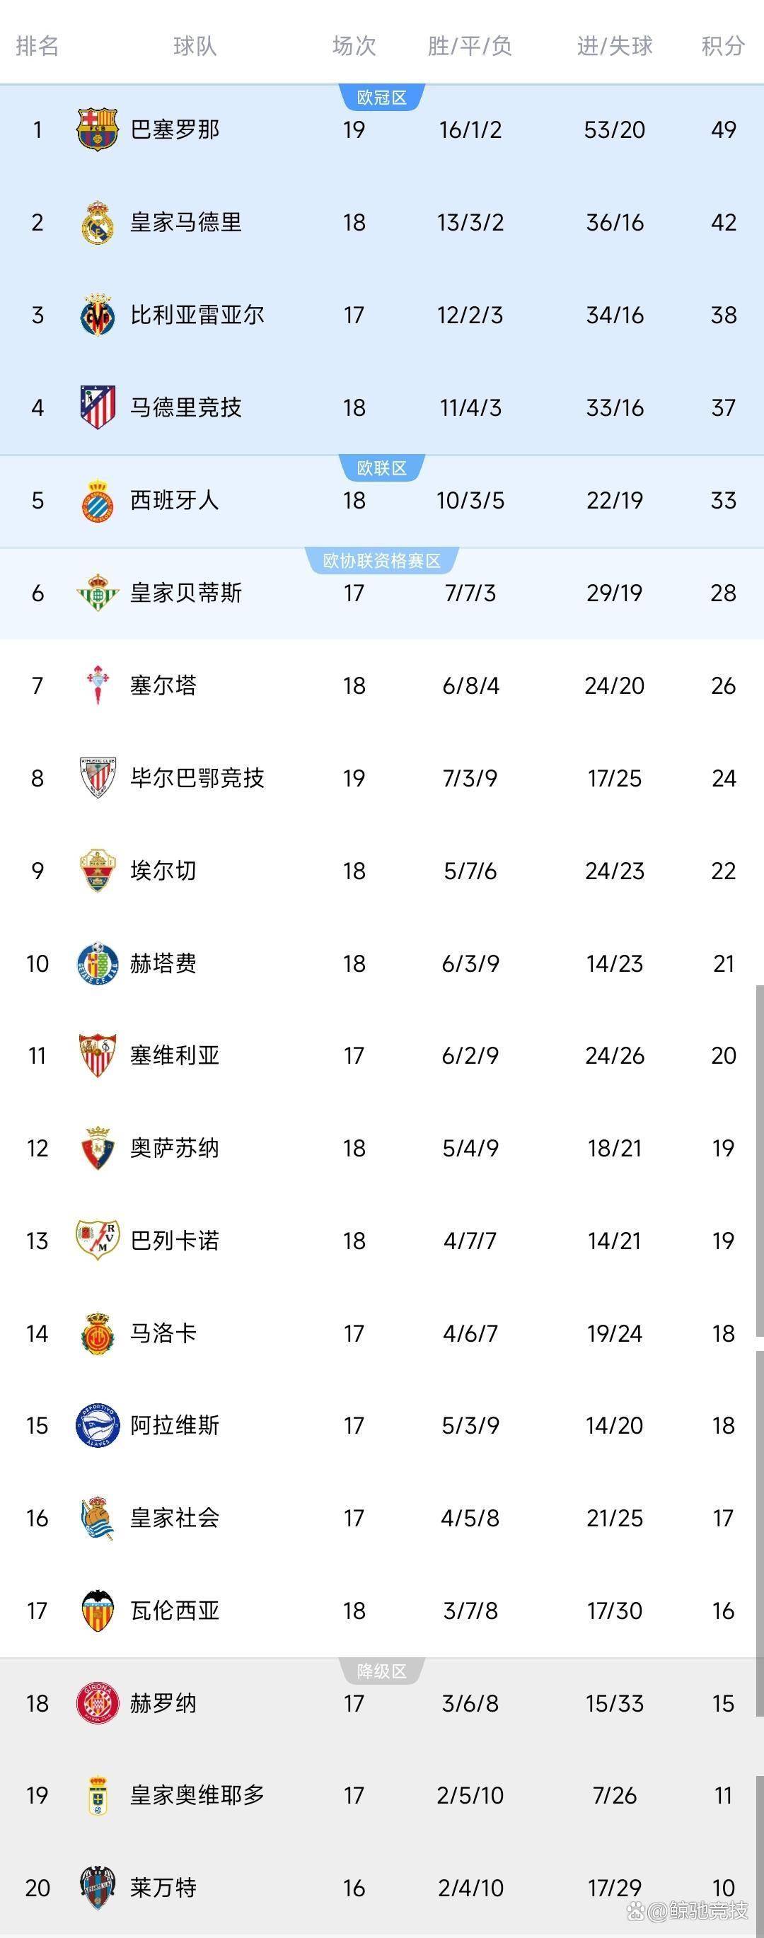This screenshot has width=764, height=1938.
Task: Click the 降级区 zone label
Action: pos(381,1671)
